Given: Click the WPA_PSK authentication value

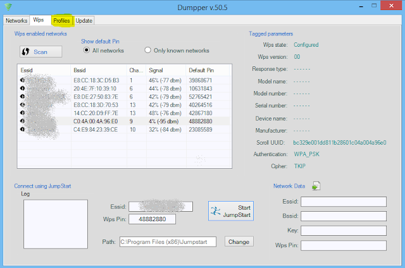Looking at the screenshot, I should tap(306, 154).
